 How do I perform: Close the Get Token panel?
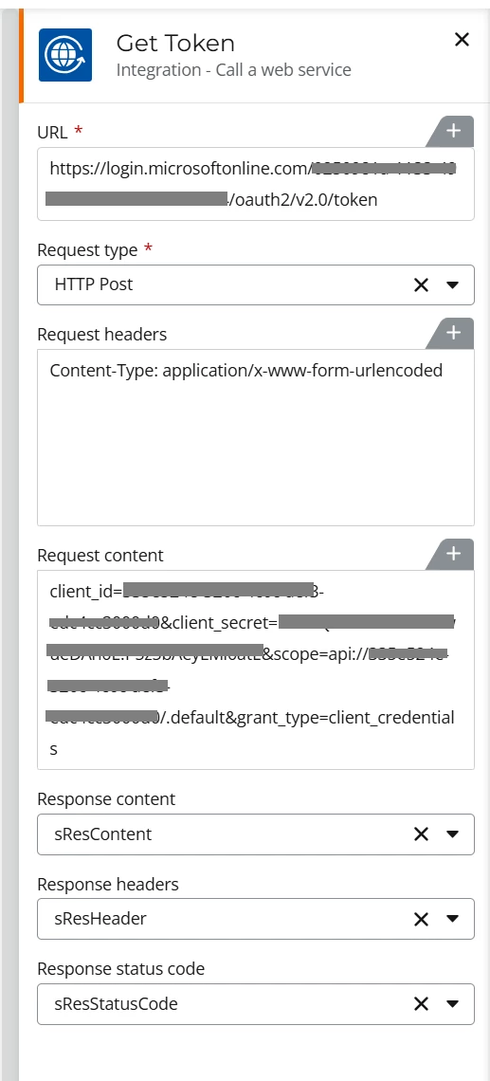(x=462, y=40)
